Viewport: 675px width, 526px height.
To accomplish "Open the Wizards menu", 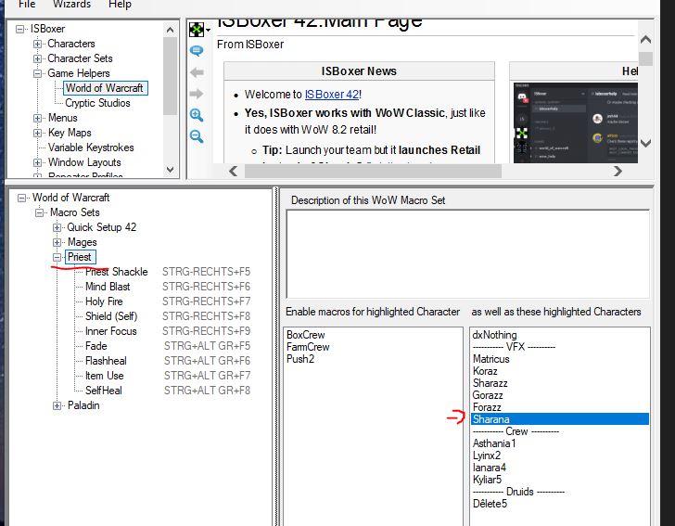I will [x=72, y=4].
